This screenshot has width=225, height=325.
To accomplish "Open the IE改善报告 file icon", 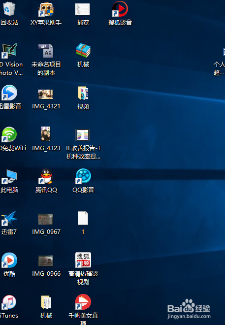I will tap(83, 135).
